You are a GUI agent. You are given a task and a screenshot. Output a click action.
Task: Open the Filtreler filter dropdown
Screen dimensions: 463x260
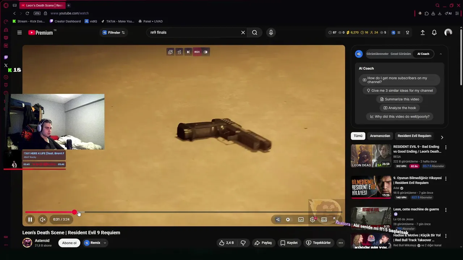tap(114, 32)
